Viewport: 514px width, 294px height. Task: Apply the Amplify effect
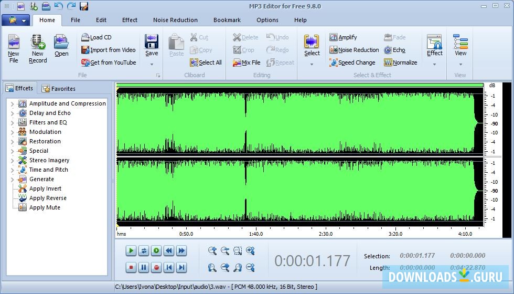tap(343, 37)
